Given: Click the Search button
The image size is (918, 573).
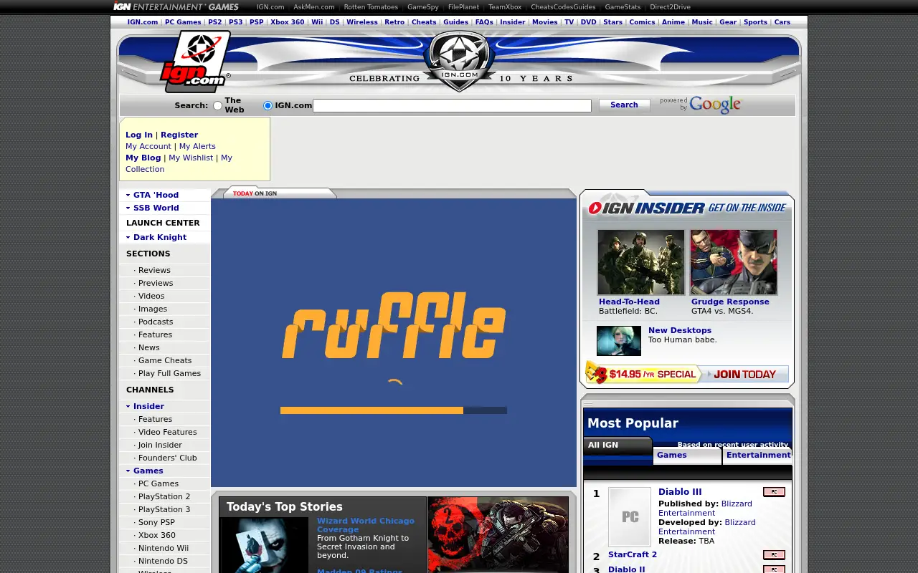Looking at the screenshot, I should [624, 105].
